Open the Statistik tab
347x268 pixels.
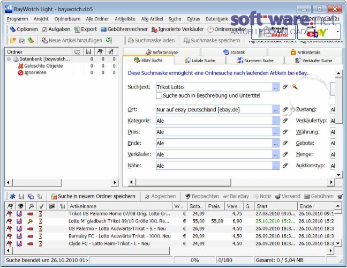point(234,53)
